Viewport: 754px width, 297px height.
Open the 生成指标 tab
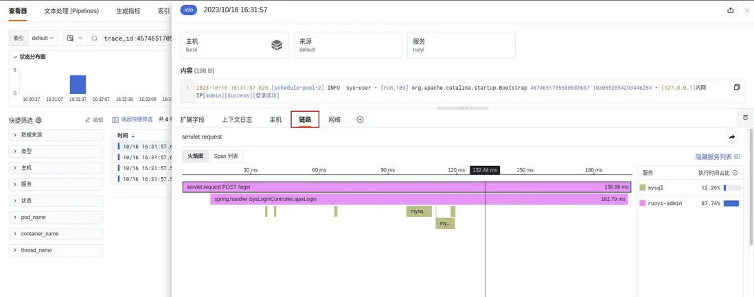pyautogui.click(x=128, y=10)
